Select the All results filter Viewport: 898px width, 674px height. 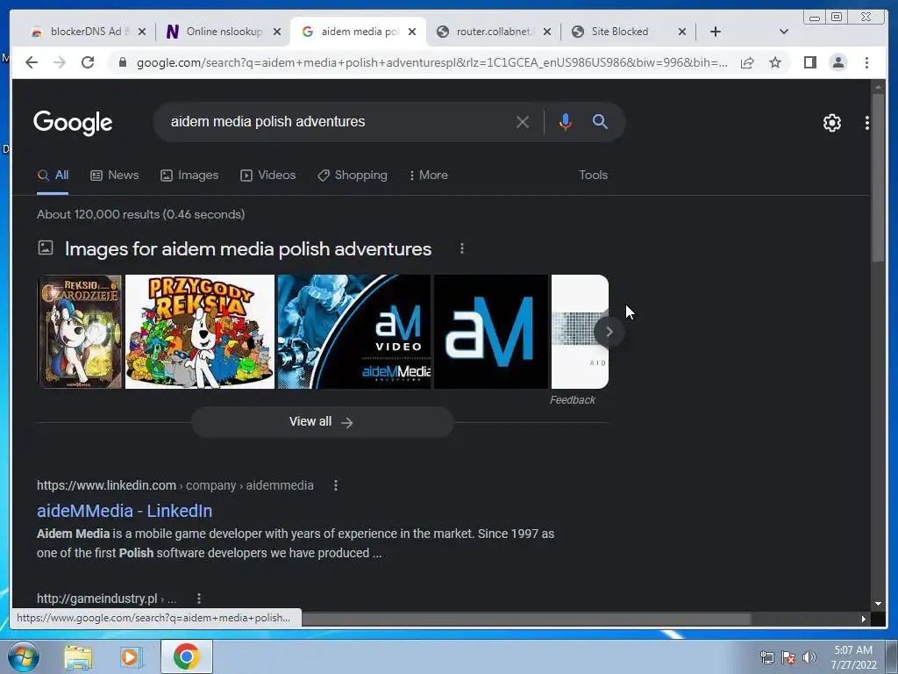pyautogui.click(x=53, y=175)
